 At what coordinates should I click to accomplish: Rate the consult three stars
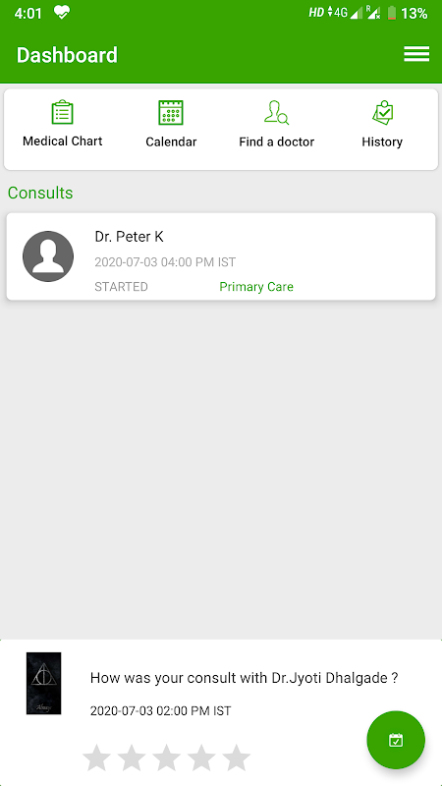coord(166,758)
